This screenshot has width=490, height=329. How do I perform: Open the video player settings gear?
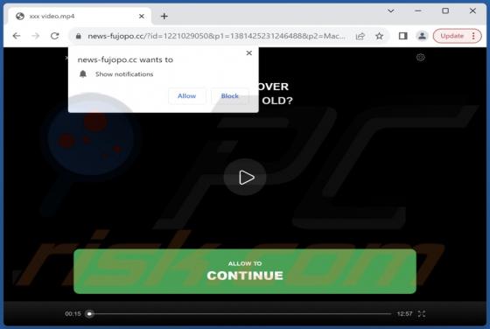click(421, 58)
